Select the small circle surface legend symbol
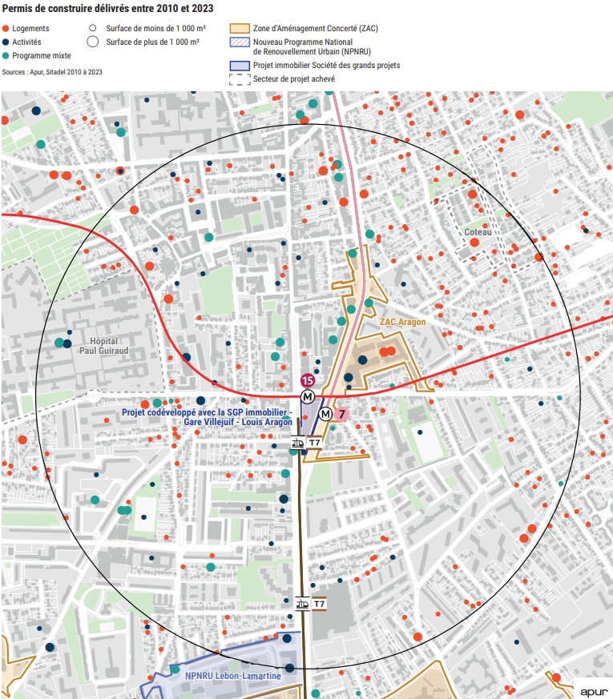 pos(92,28)
